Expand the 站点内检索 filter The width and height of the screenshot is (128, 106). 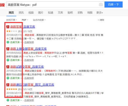coord(39,20)
